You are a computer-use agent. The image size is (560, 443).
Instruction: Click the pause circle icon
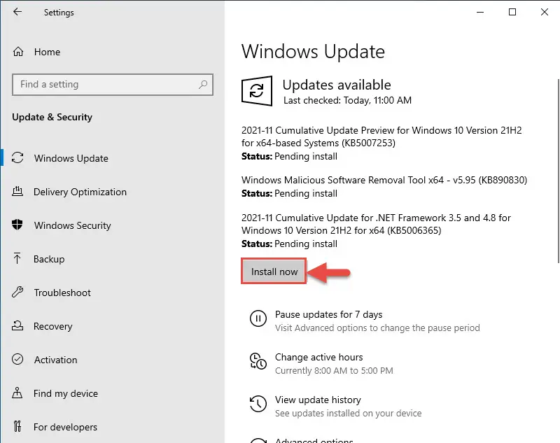pyautogui.click(x=258, y=318)
